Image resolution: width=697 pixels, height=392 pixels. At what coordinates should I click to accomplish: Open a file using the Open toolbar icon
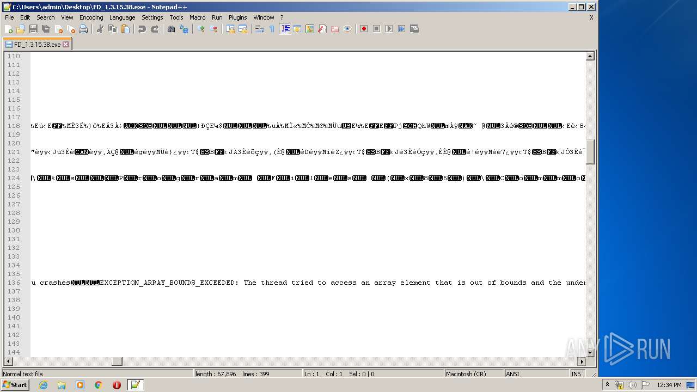[x=21, y=29]
